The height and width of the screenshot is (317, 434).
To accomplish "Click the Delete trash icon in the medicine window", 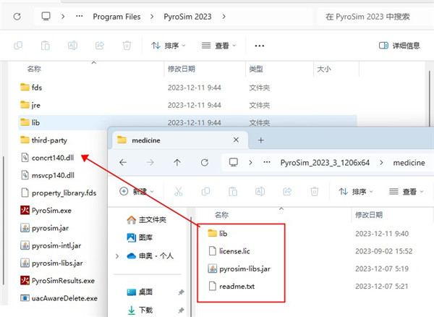I will 315,191.
